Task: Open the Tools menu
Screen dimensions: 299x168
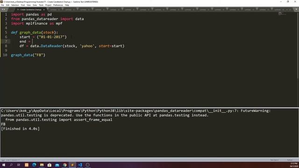Action: (41, 5)
